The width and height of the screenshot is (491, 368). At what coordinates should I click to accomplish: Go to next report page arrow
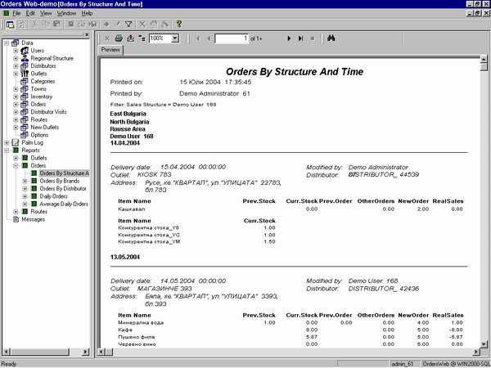click(289, 38)
